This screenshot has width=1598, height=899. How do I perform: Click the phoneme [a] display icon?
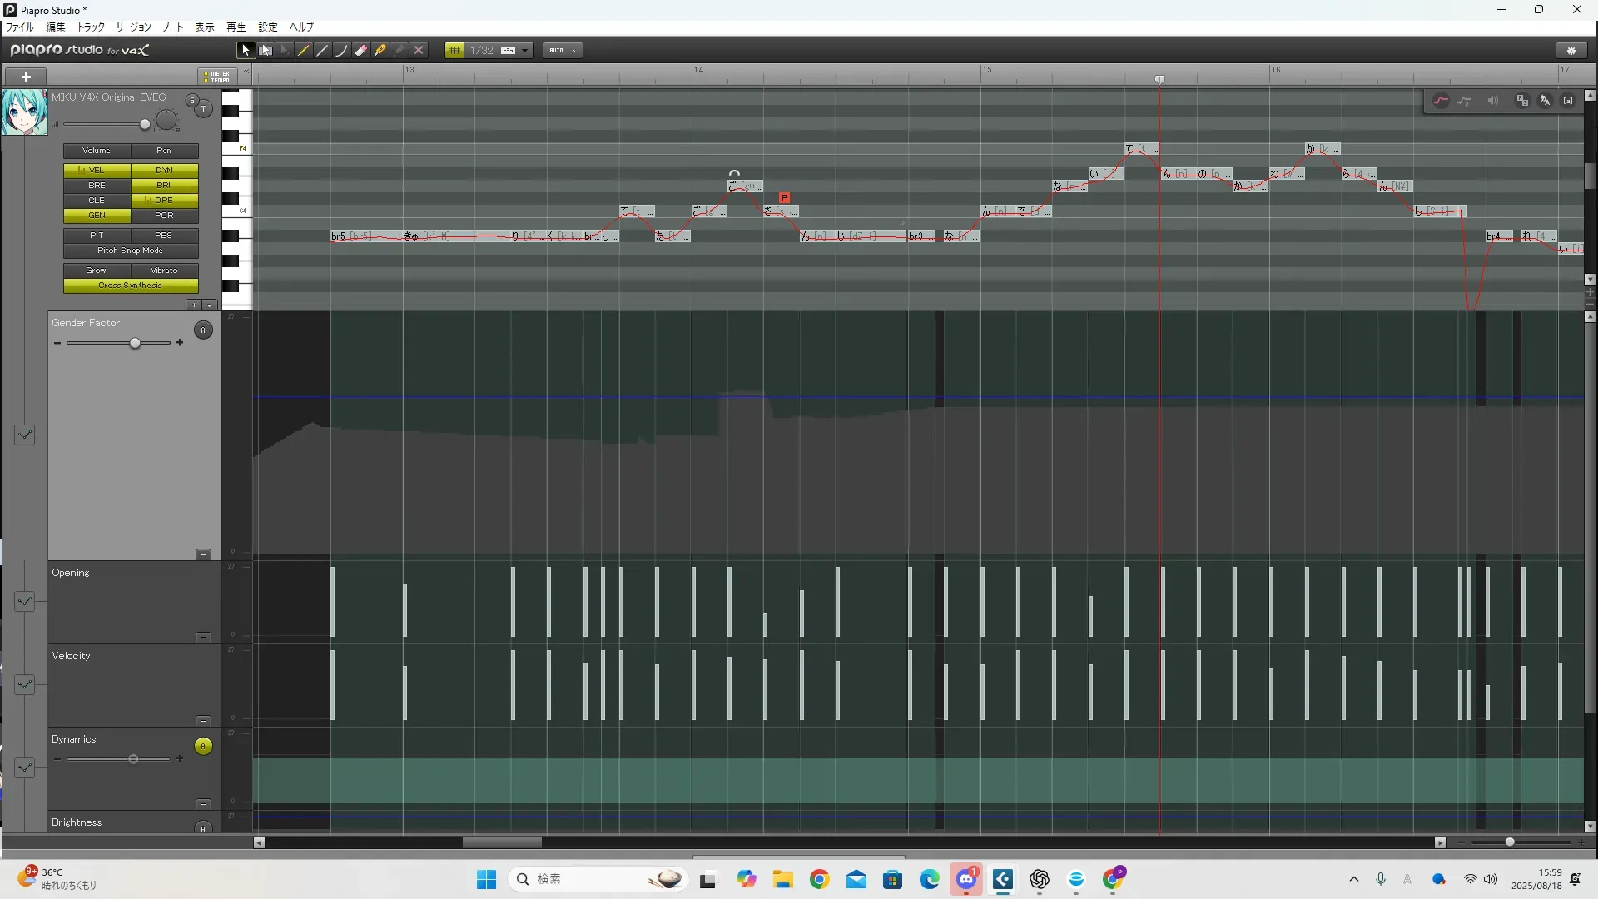coord(1568,101)
